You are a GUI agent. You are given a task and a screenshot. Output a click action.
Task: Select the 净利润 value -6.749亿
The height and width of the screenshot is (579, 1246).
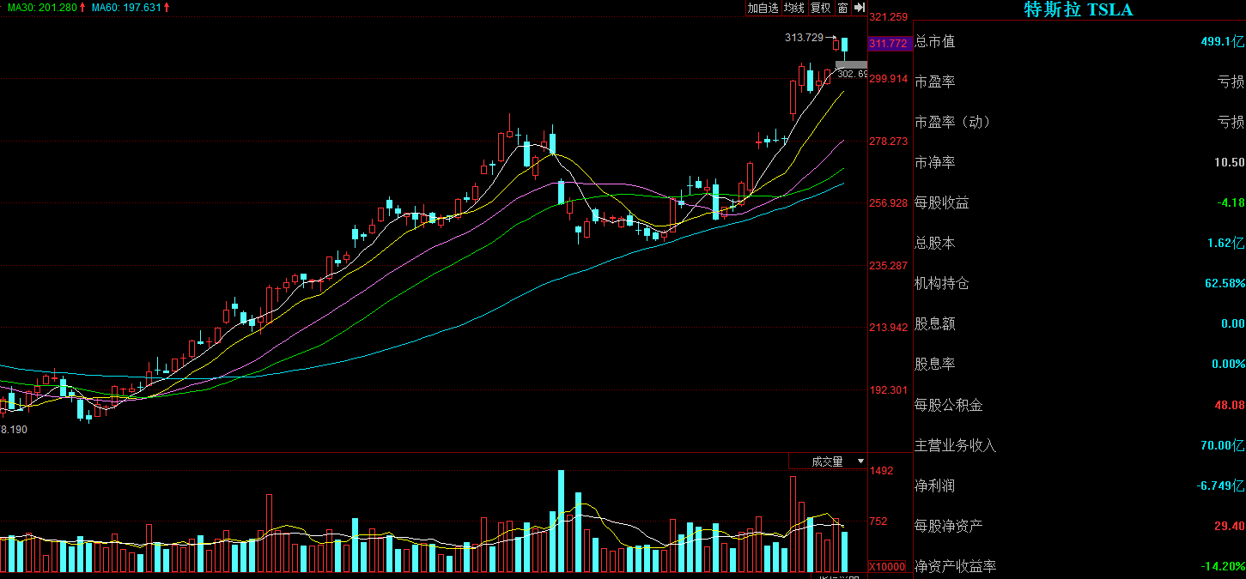[x=1221, y=486]
